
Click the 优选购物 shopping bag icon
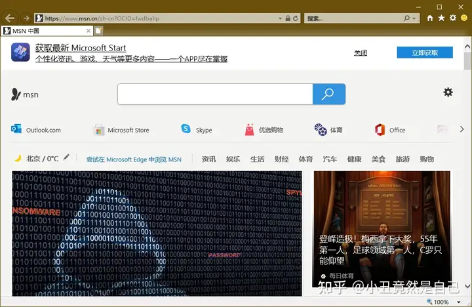pyautogui.click(x=249, y=129)
